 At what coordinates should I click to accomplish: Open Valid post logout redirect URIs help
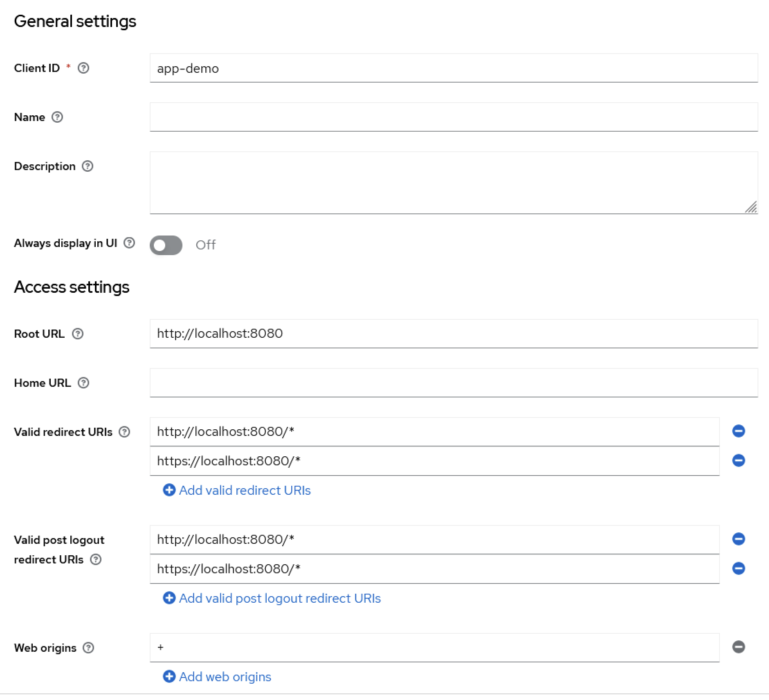[x=96, y=559]
